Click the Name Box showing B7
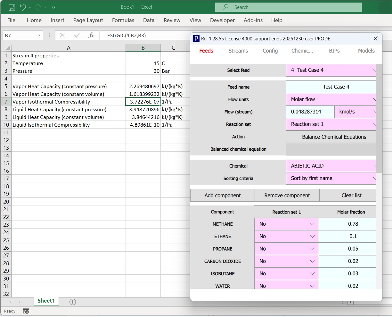 pos(20,35)
